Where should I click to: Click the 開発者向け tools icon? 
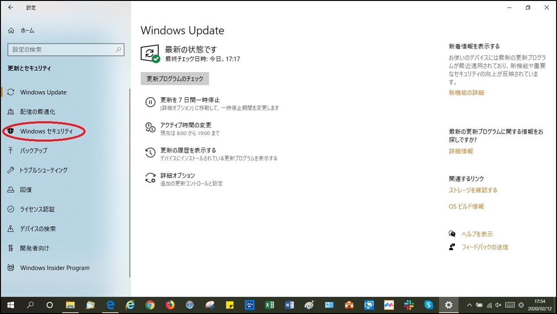(11, 249)
